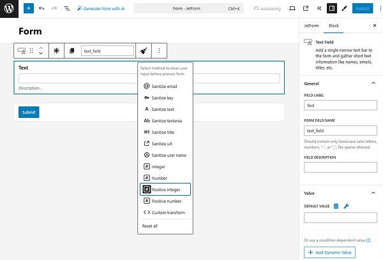Click the blue block inserter plus button
Viewport: 383px width, 260px height.
point(28,9)
